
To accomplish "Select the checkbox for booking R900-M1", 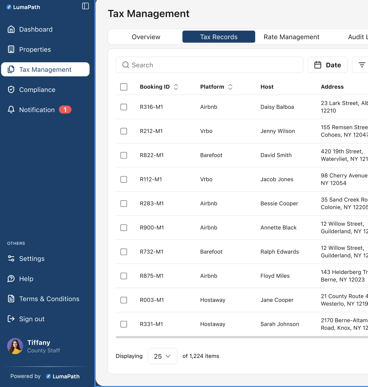I will point(124,228).
